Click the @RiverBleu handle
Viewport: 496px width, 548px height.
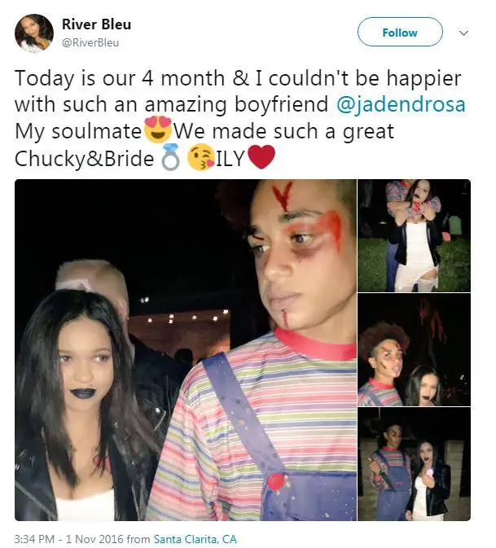coord(90,42)
